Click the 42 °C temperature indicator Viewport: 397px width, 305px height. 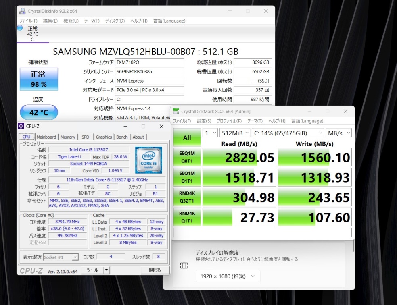(39, 112)
